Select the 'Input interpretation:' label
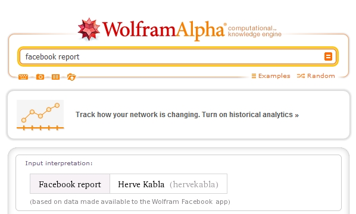Image resolution: width=356 pixels, height=214 pixels. tap(59, 163)
